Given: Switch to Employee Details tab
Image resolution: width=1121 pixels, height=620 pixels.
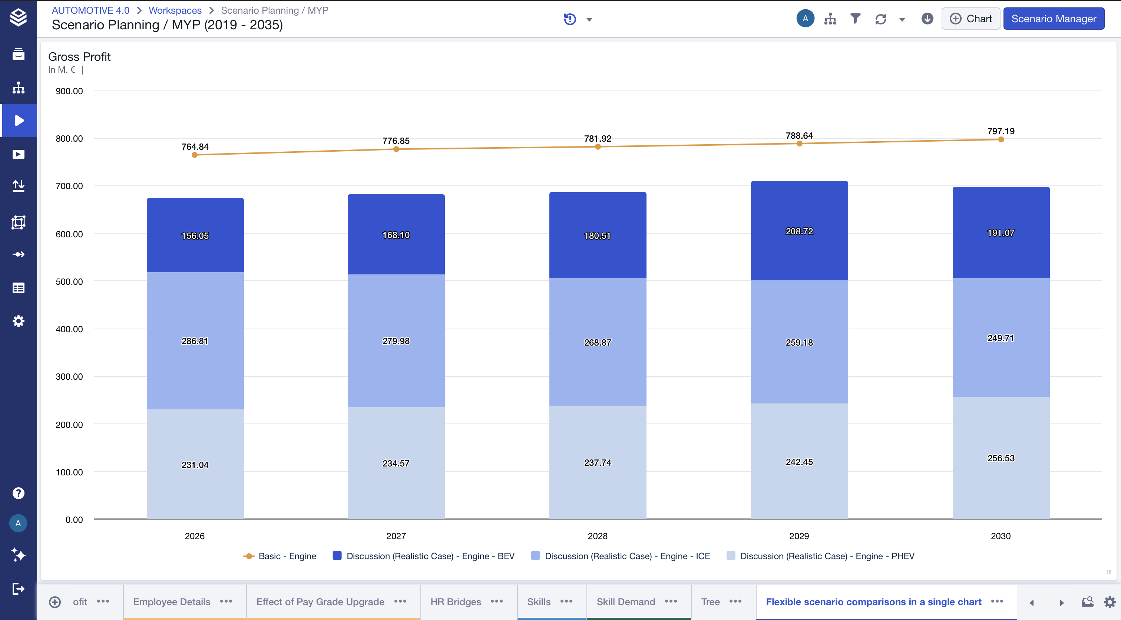Looking at the screenshot, I should [x=172, y=602].
